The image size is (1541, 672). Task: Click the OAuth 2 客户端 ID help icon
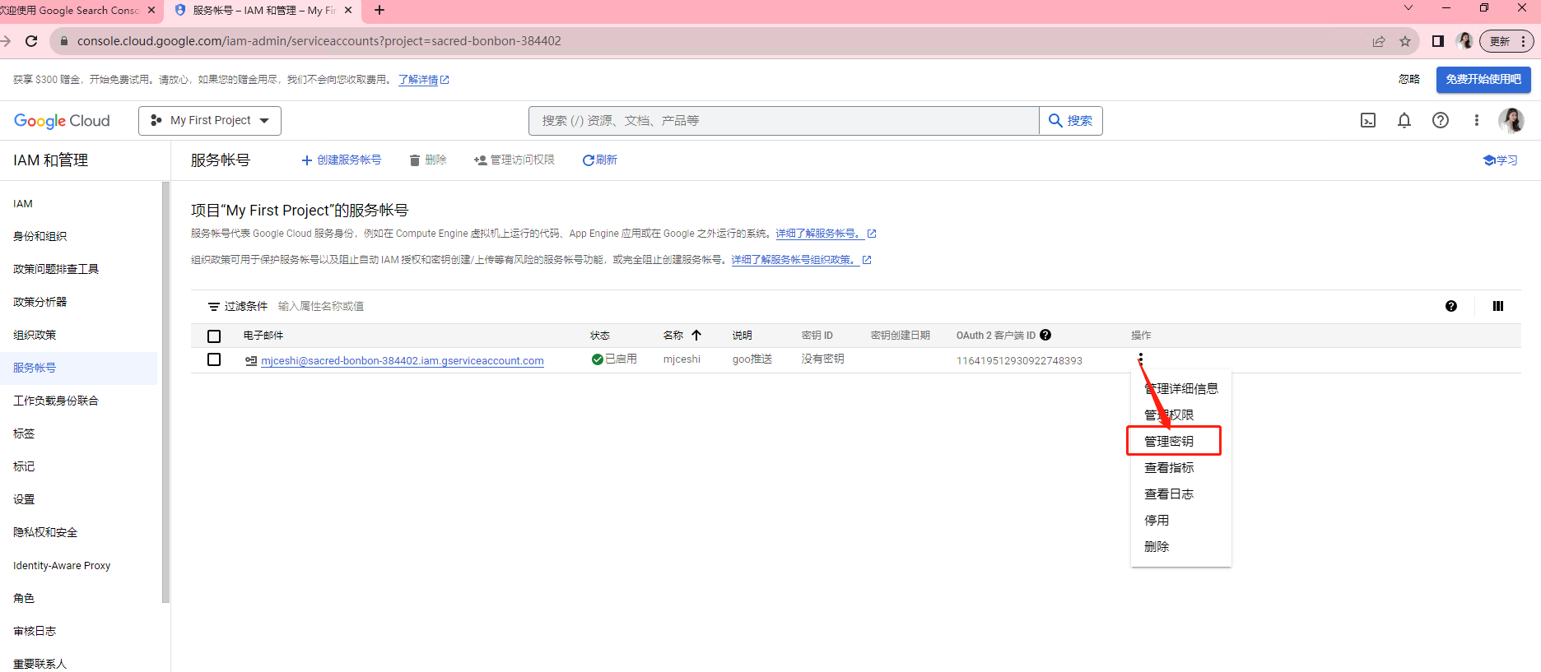(x=1045, y=335)
